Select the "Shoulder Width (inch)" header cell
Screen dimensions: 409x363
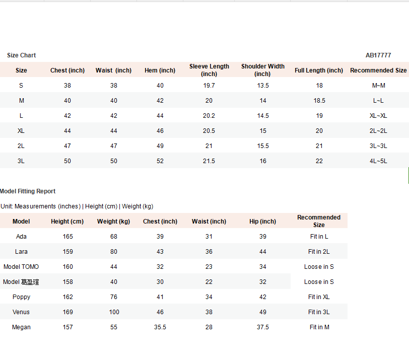click(262, 70)
